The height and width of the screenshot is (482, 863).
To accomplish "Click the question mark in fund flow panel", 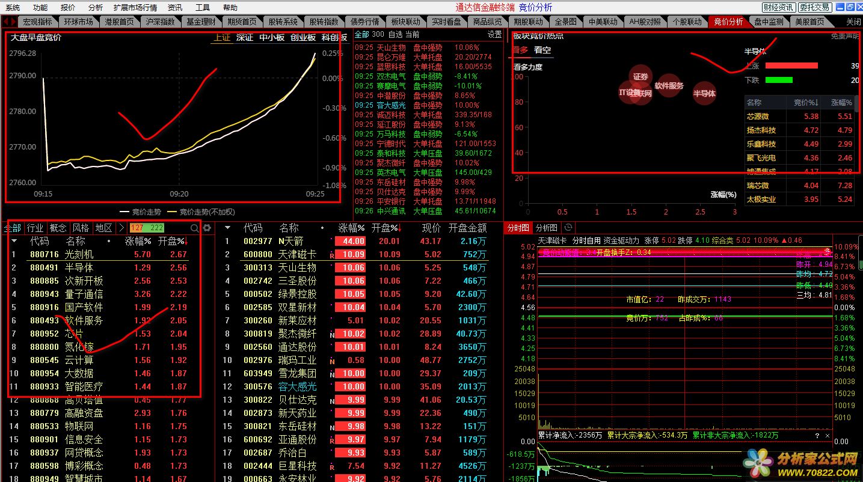I will [x=817, y=436].
